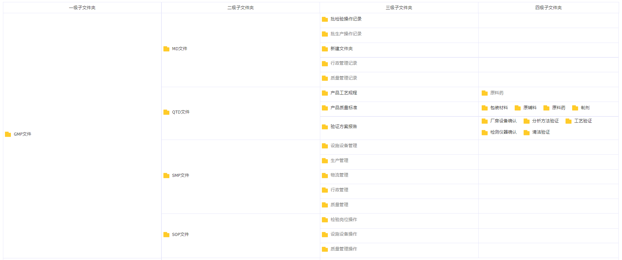Open 工艺验证 text
Screen dimensions: 622x260
click(583, 121)
